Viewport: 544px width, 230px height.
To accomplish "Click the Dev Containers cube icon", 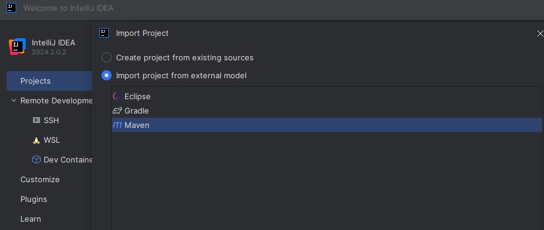I will (36, 160).
